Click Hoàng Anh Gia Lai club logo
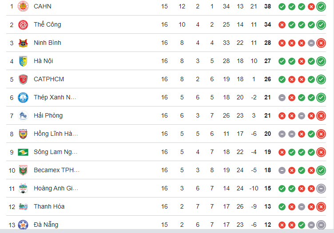 (23, 188)
